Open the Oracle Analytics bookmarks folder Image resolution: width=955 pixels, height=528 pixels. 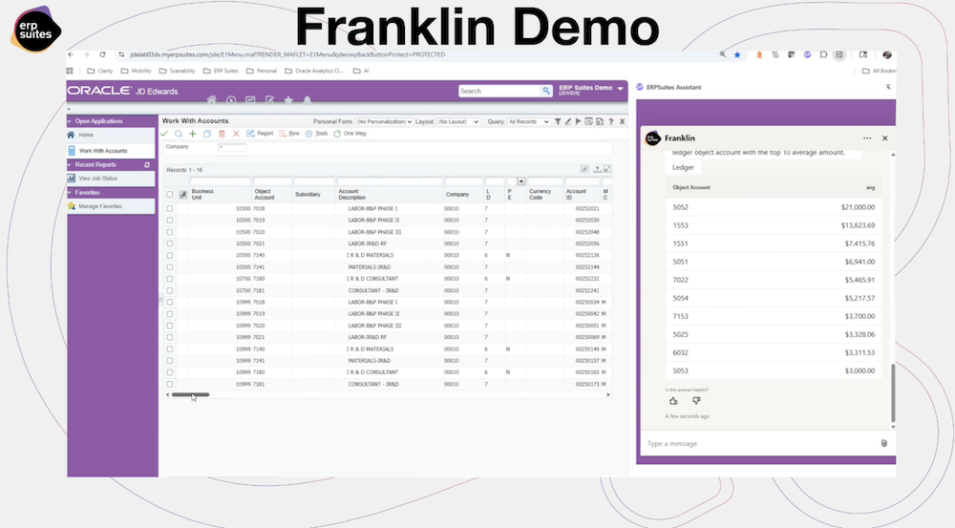pos(313,71)
